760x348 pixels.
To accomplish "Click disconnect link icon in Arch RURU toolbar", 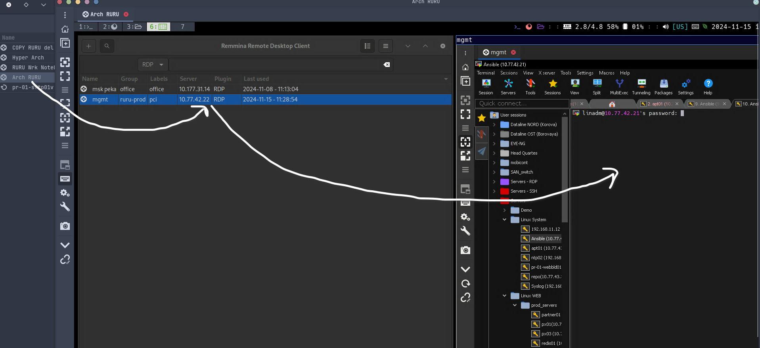I will click(65, 259).
